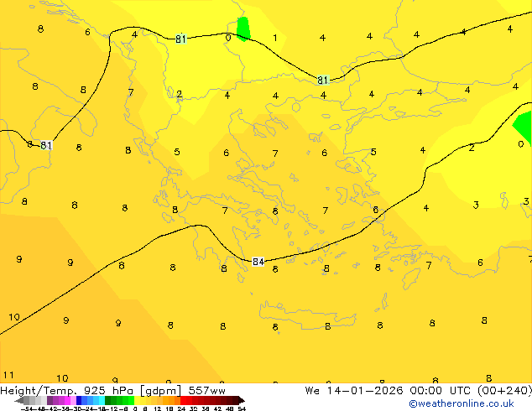Screen dimensions: 532x411
Task: Select the 'Height/Temp. 925 hPa [gdpm] 557ww' title
Action: (112, 390)
